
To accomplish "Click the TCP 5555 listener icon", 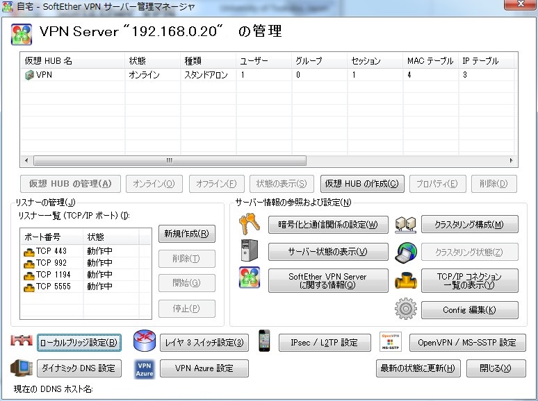I will pos(29,287).
